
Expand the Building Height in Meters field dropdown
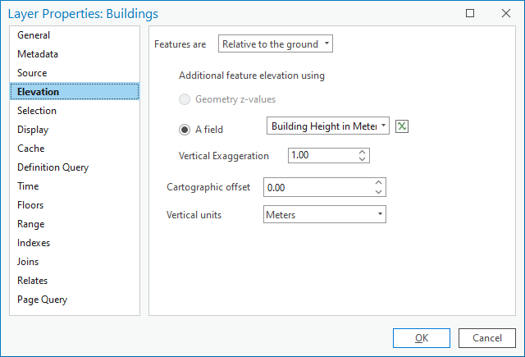pos(328,126)
